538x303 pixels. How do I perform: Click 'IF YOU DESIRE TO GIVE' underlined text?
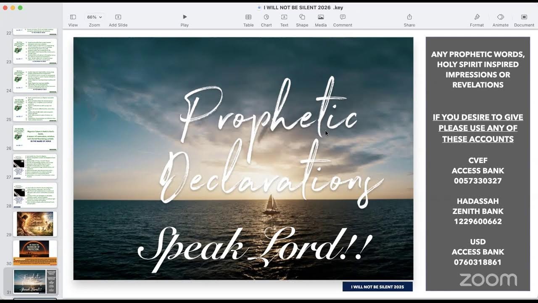point(478,117)
